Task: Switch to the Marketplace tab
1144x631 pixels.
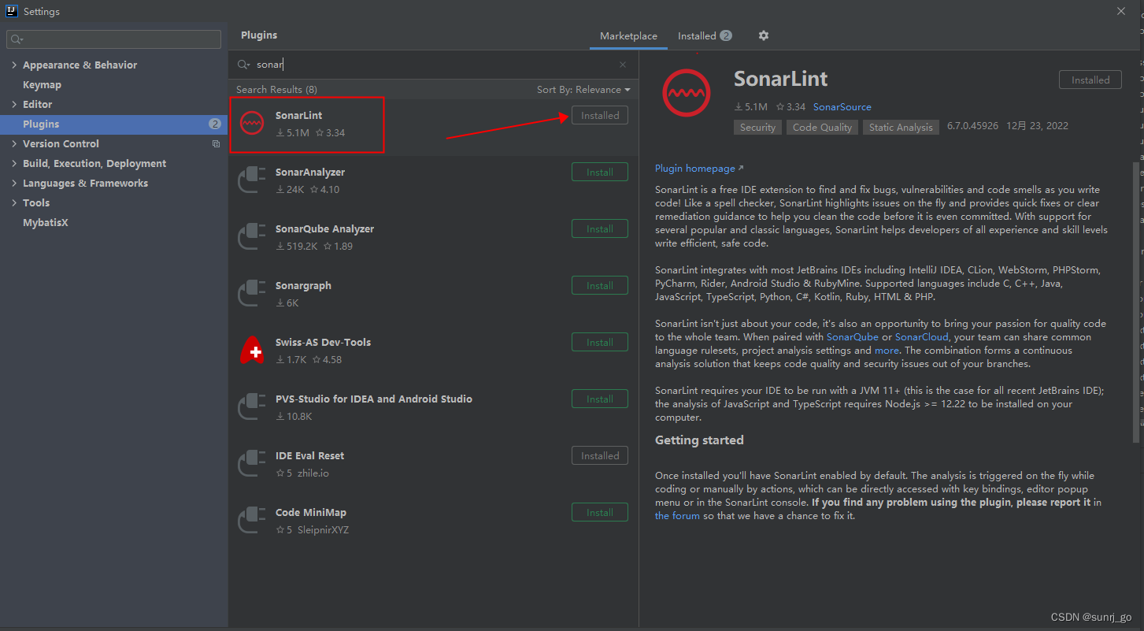Action: point(628,36)
